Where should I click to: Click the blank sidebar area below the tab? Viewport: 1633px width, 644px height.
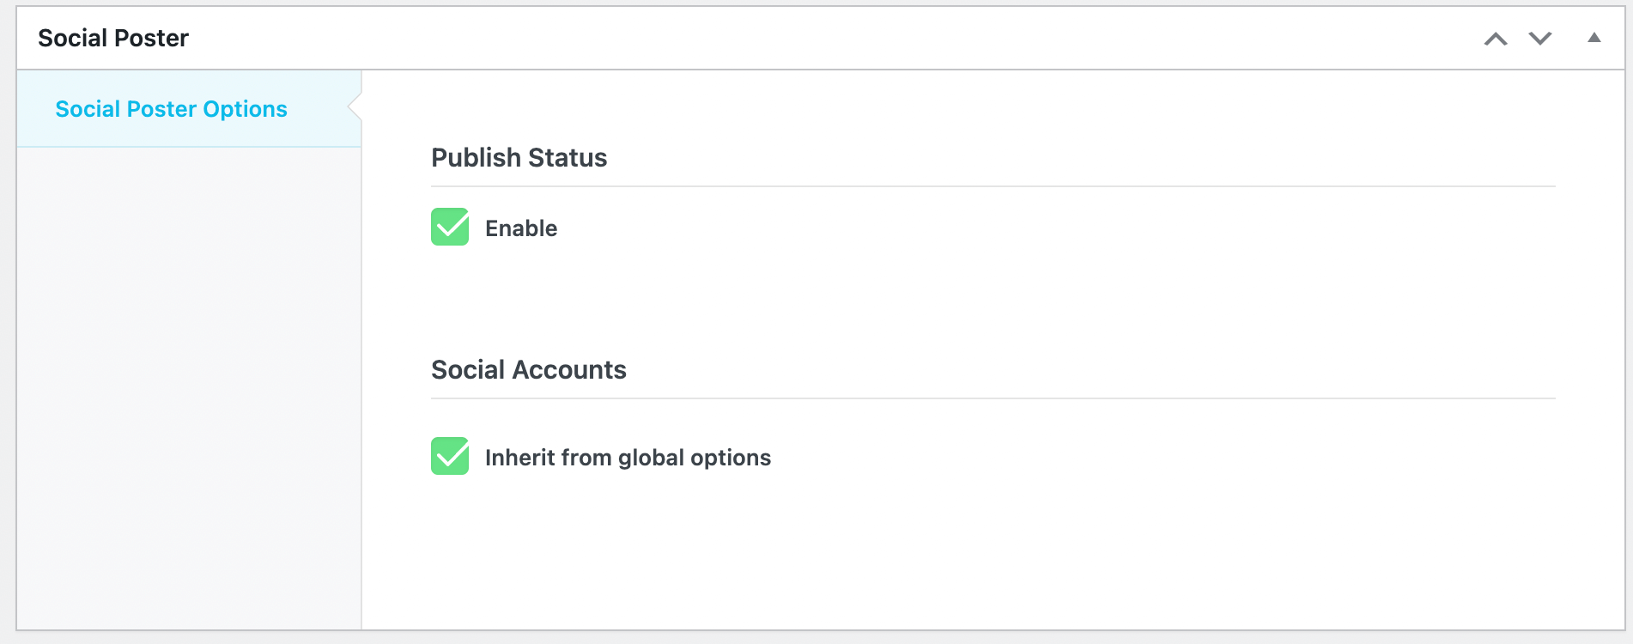(x=189, y=386)
